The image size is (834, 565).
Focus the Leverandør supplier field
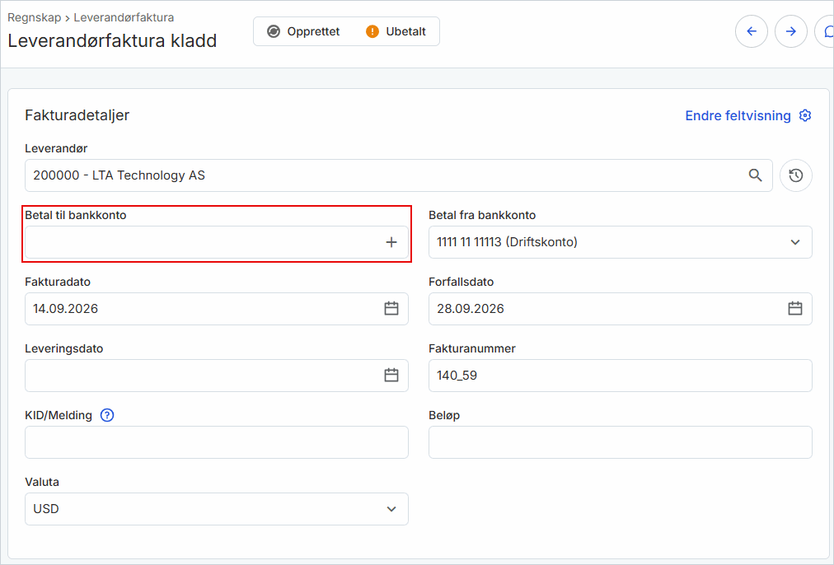point(398,175)
